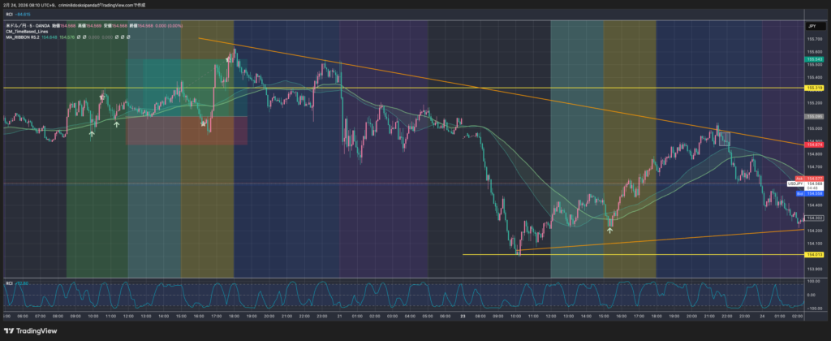Image resolution: width=831 pixels, height=341 pixels.
Task: Select the CM_TimeBased_Lines indicator label
Action: tap(27, 31)
